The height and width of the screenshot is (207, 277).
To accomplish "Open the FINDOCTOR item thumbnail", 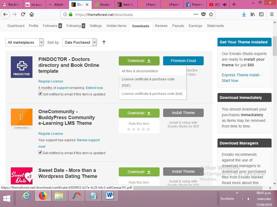I will [x=22, y=67].
